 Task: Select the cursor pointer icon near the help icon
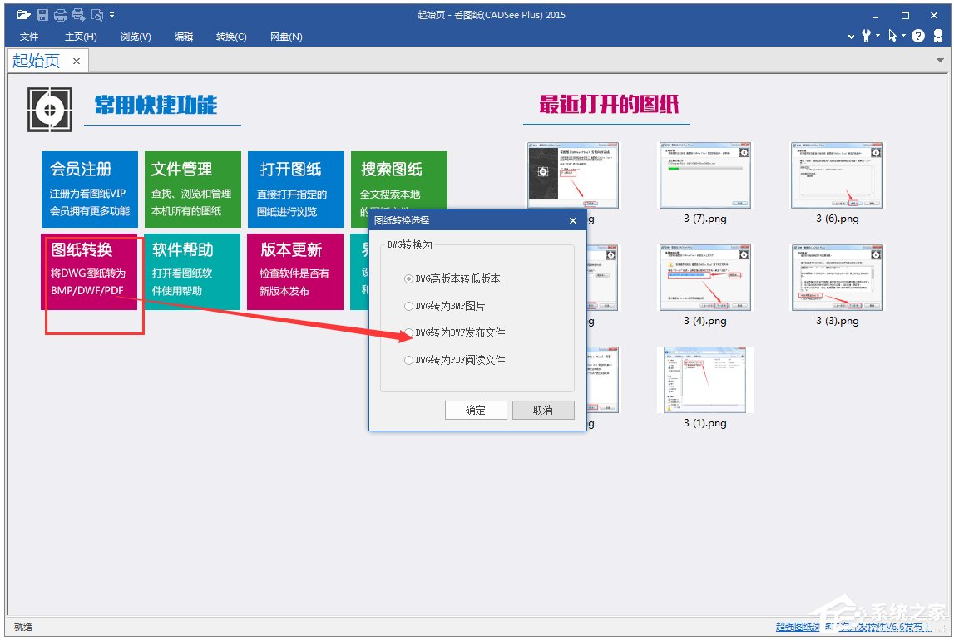(x=892, y=37)
